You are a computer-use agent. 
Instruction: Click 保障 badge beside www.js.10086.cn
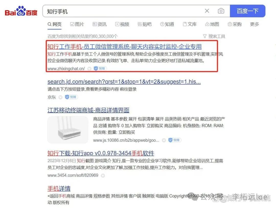coord(175,140)
